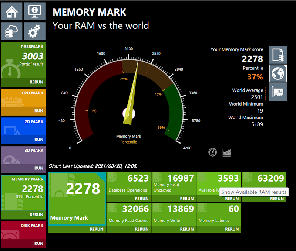296x251 pixels.
Task: Show Available RAM 3593 results
Action: [219, 184]
